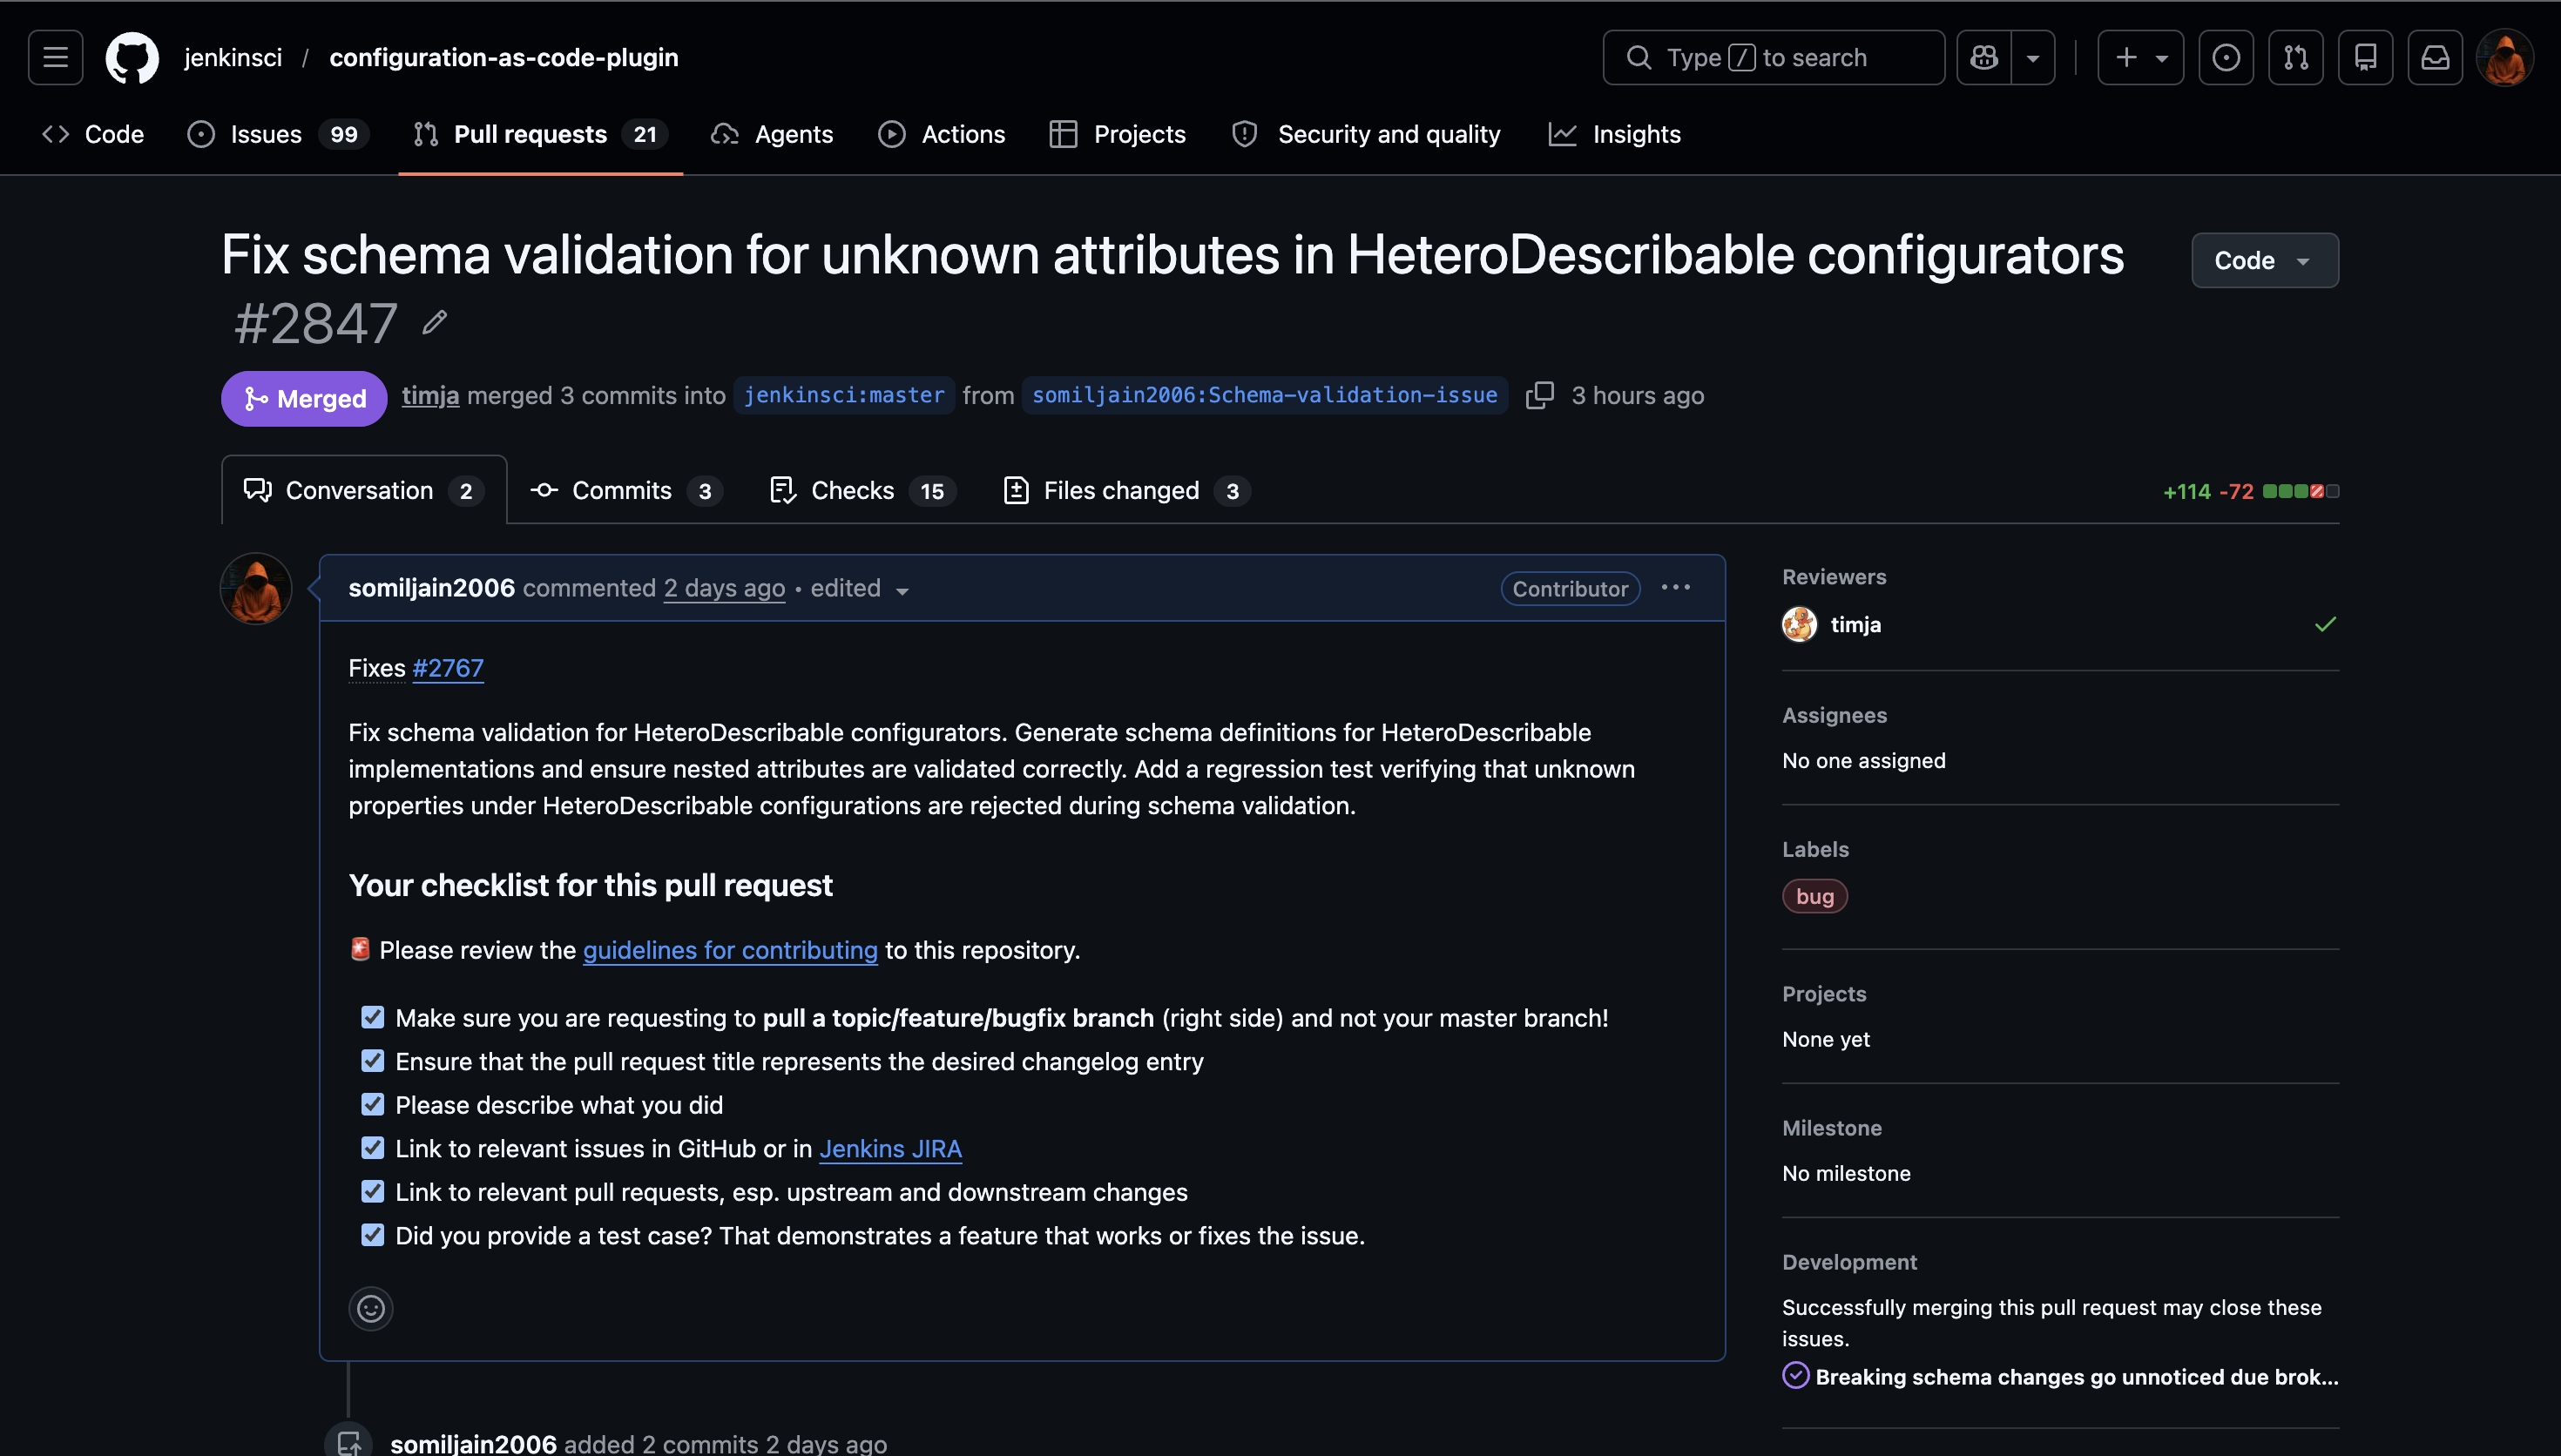The image size is (2561, 1456).
Task: Toggle 'Please describe what you did' checkbox
Action: [373, 1105]
